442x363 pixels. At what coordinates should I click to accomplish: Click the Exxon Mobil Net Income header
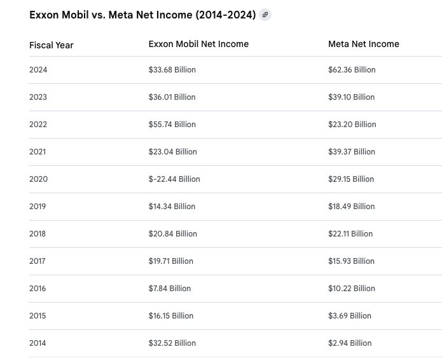(198, 45)
